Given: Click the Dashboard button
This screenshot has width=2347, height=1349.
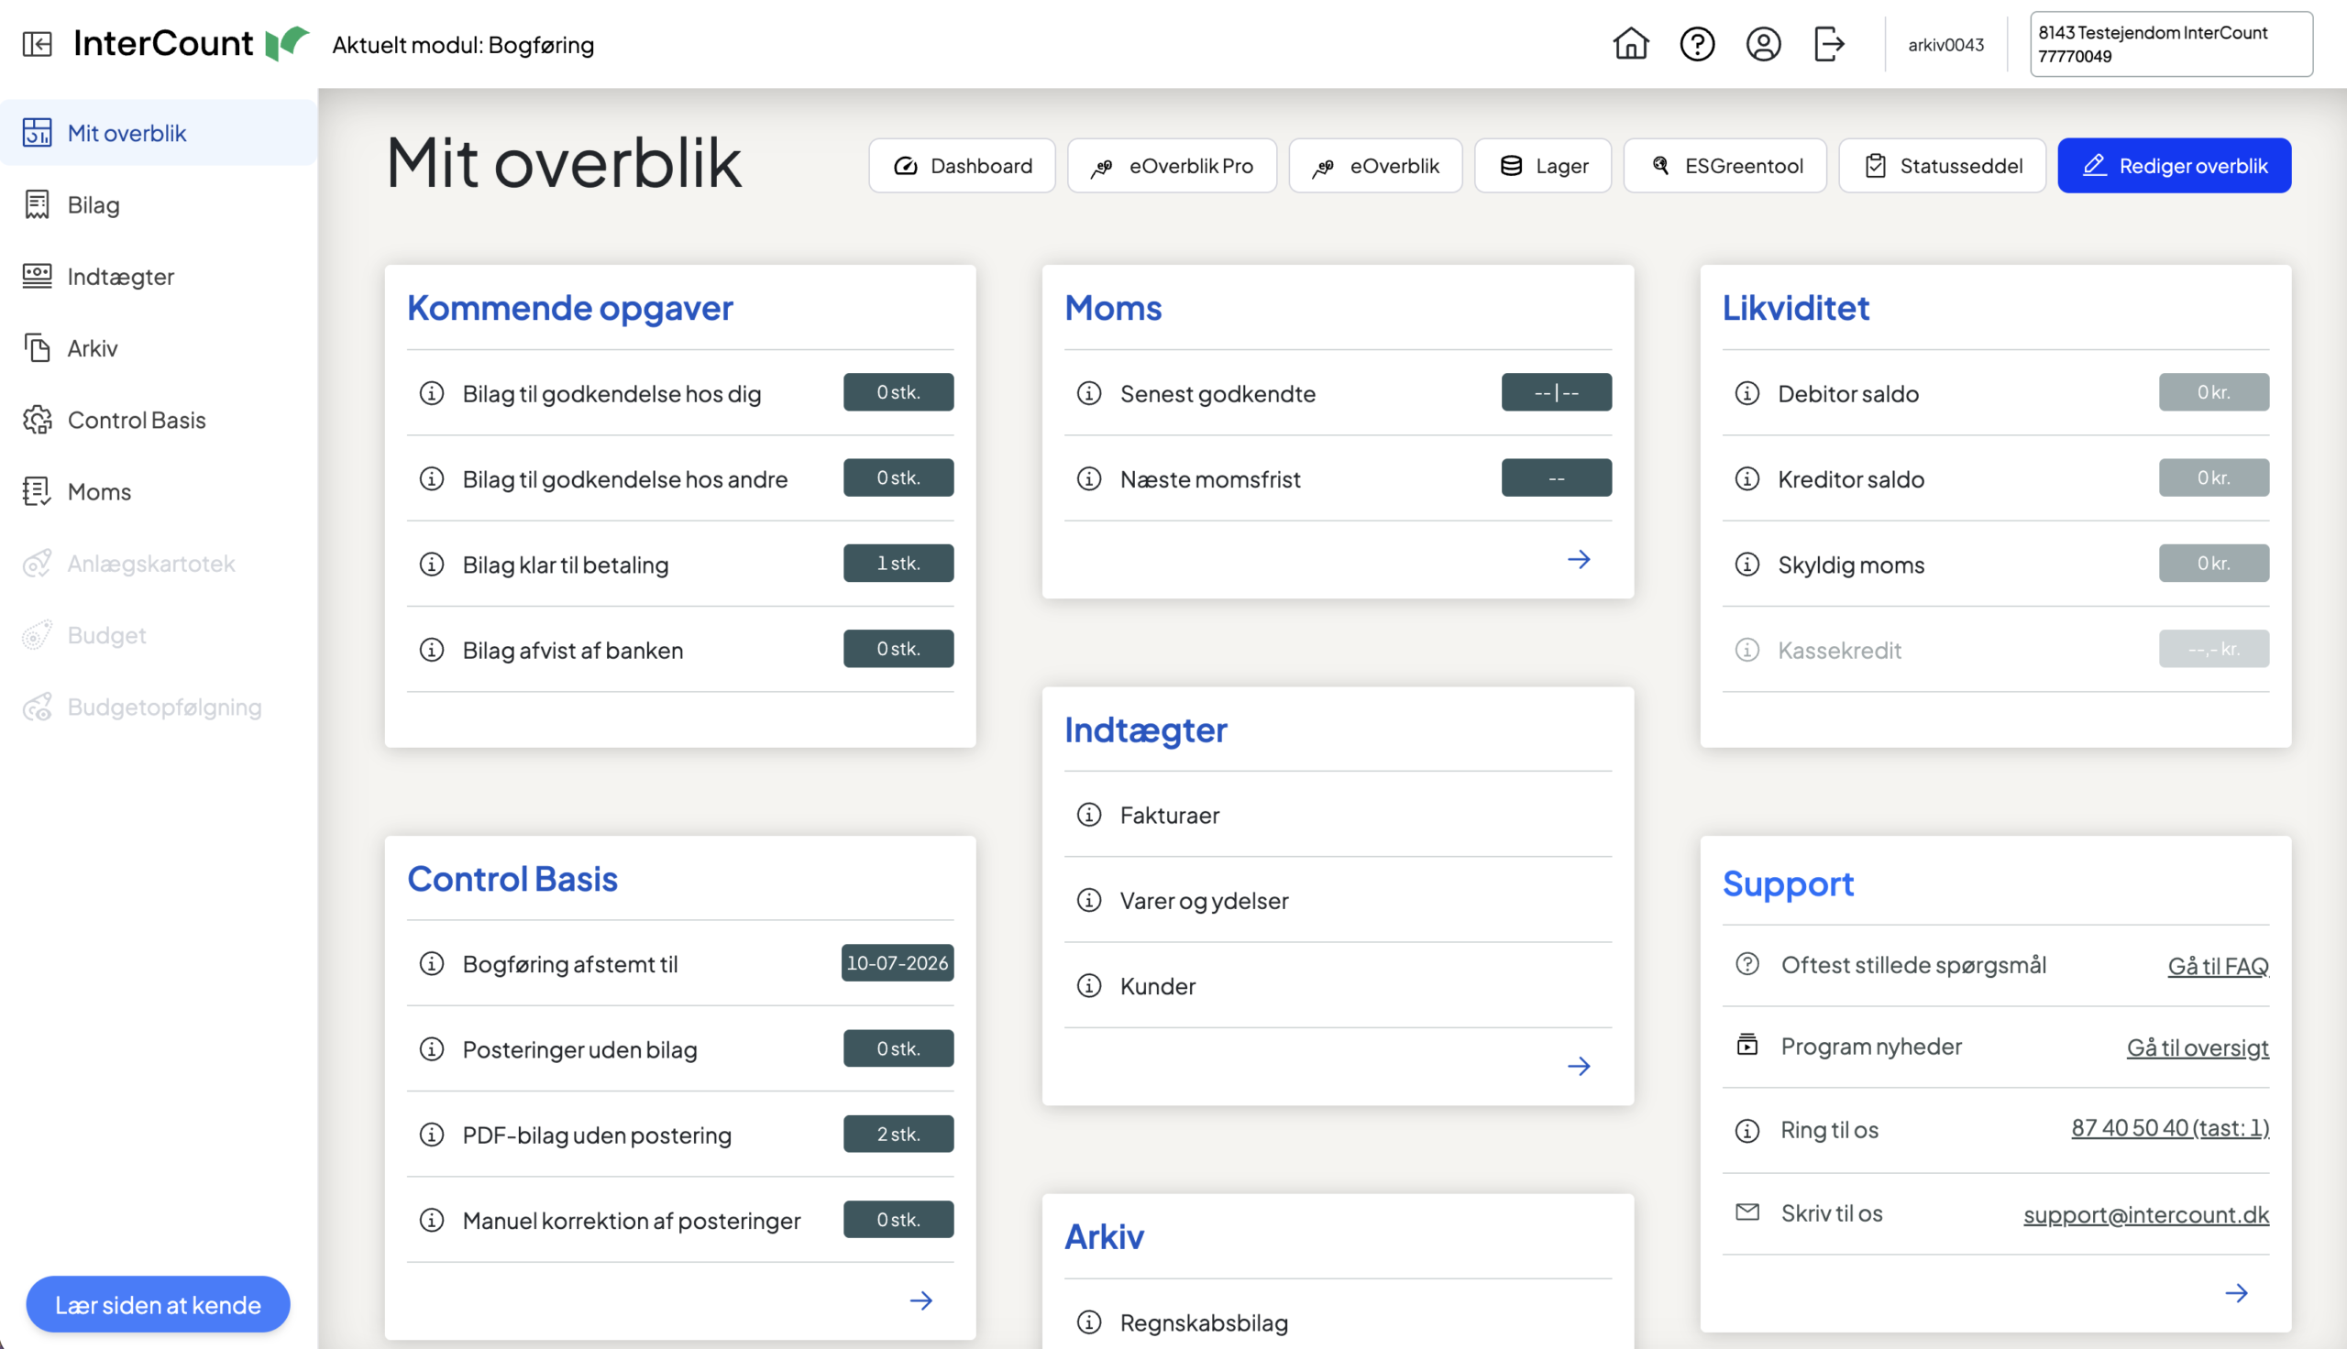Looking at the screenshot, I should [x=962, y=165].
